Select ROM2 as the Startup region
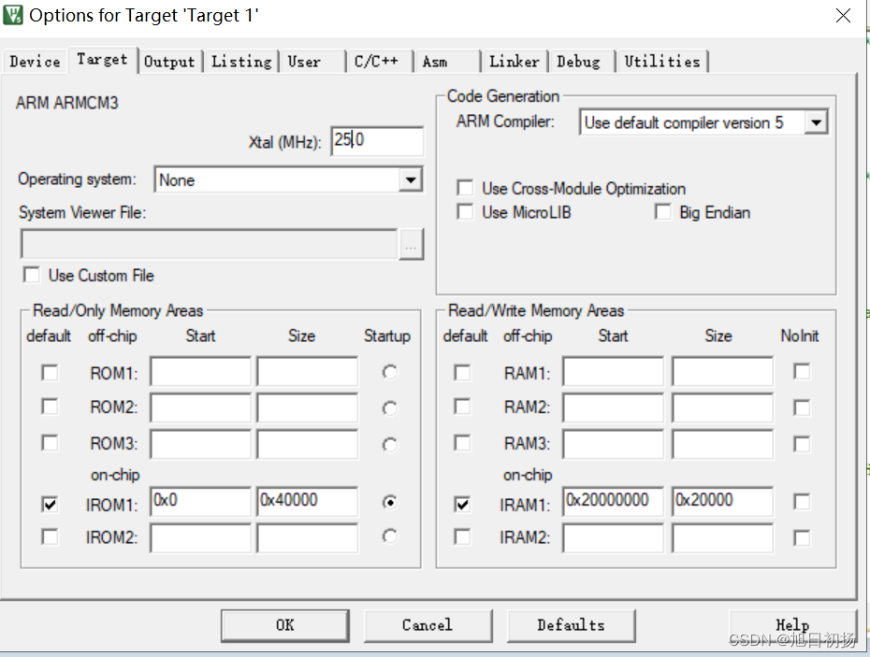The height and width of the screenshot is (657, 870). (x=388, y=407)
